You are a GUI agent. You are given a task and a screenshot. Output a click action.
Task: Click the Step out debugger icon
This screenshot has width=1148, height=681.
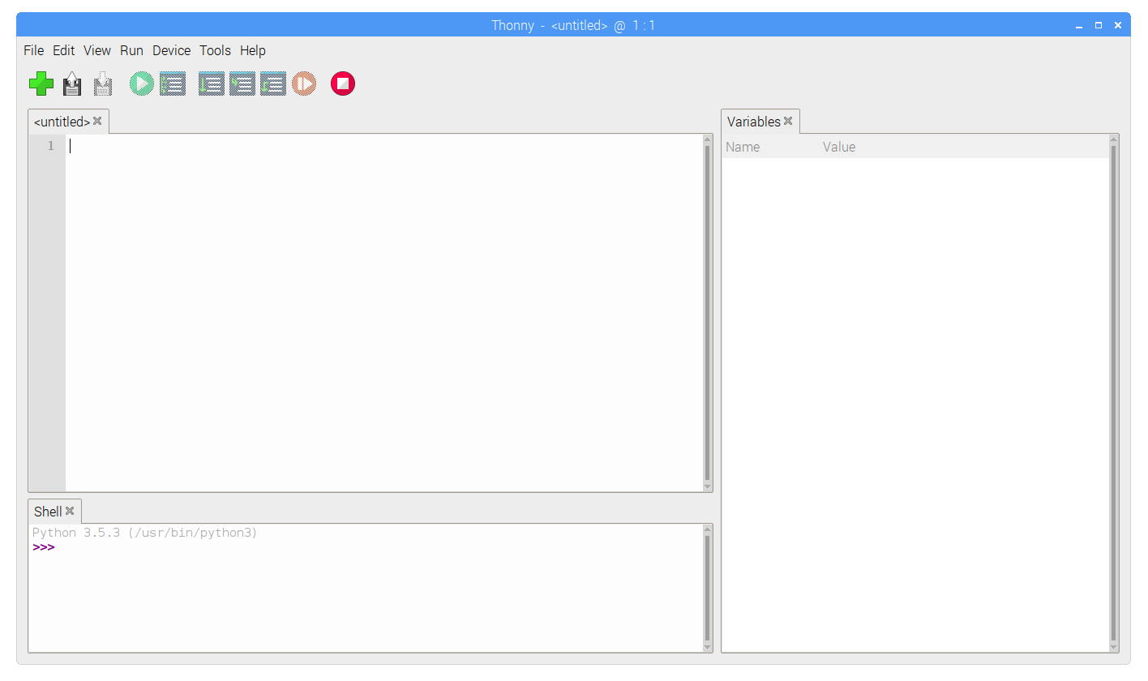tap(272, 84)
